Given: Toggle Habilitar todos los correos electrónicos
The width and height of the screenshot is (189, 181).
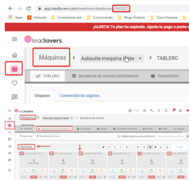Looking at the screenshot, I should pos(118,136).
